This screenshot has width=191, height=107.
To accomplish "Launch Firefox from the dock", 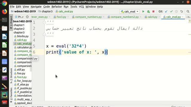I will tap(4, 12).
